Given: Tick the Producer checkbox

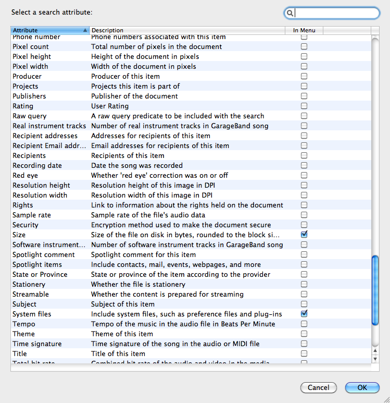Looking at the screenshot, I should tap(304, 76).
